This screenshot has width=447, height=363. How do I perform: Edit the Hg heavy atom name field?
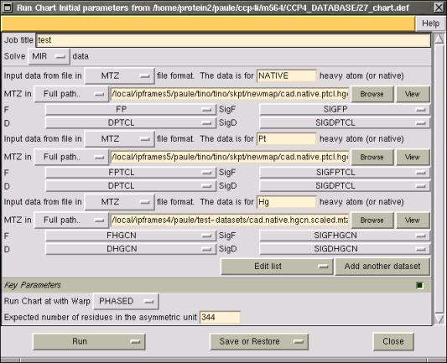coord(287,202)
